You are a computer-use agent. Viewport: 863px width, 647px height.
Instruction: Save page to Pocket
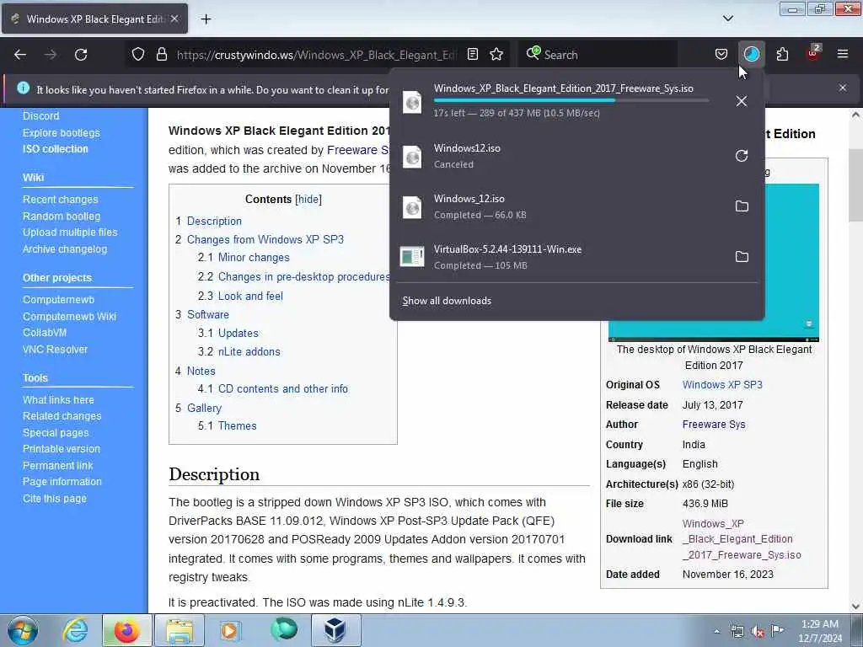[x=721, y=55]
